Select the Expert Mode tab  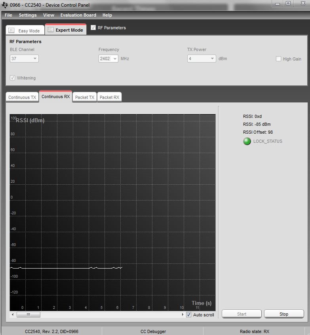pyautogui.click(x=66, y=30)
